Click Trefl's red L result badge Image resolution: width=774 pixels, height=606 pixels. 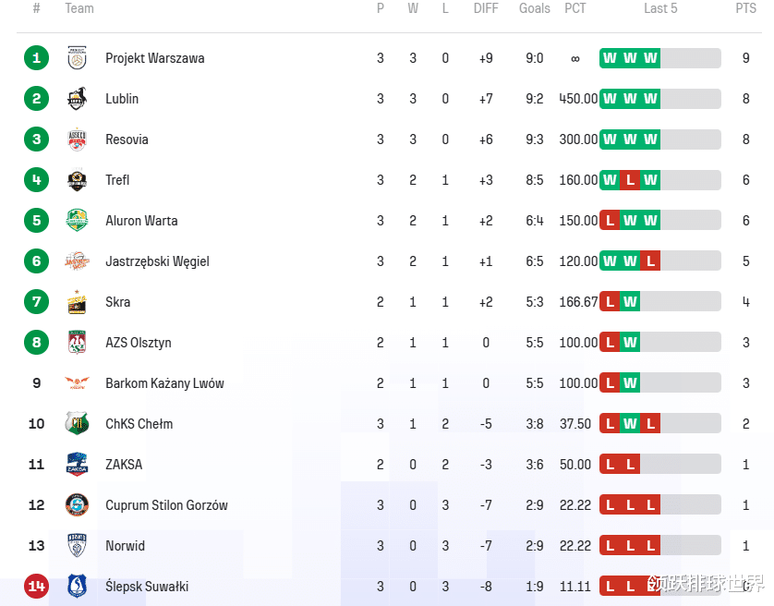(630, 180)
